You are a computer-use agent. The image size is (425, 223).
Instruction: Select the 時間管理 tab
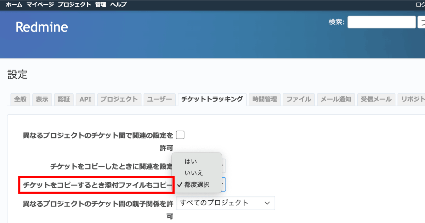coord(265,99)
